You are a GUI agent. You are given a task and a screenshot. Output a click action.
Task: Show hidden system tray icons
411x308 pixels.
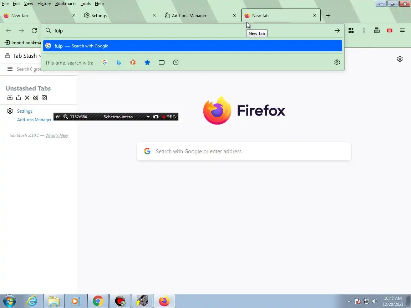[349, 301]
